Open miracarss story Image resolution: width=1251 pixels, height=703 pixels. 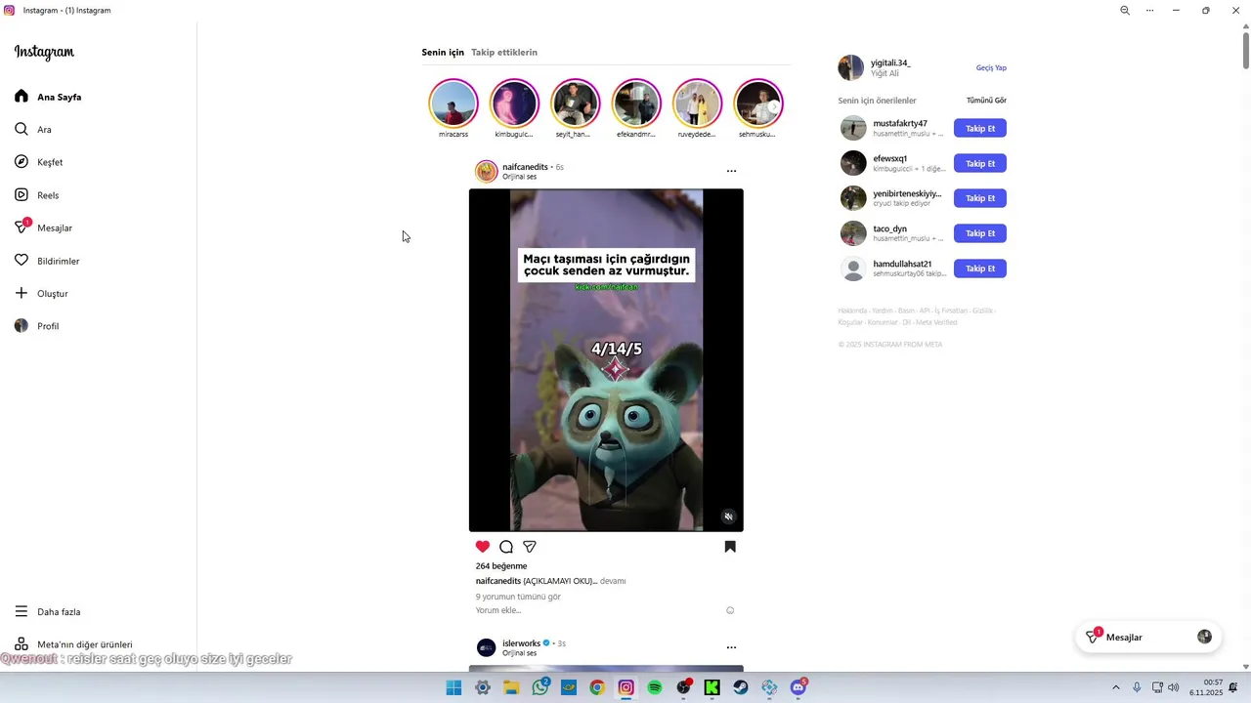453,103
